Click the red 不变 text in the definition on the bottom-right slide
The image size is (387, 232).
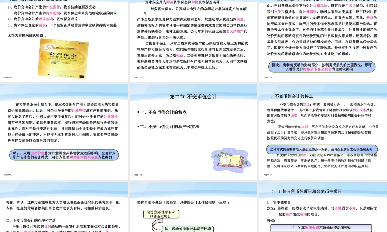pos(353,208)
